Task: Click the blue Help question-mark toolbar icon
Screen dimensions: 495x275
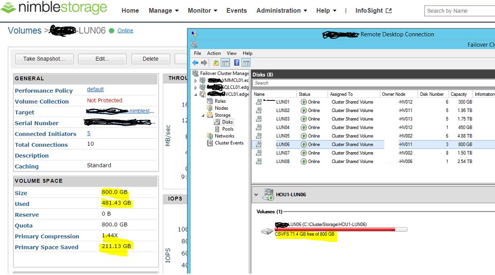Action: point(237,63)
